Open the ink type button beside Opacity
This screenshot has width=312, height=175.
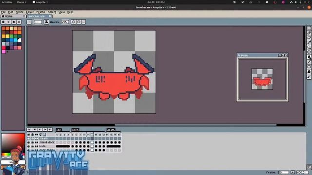pos(46,22)
